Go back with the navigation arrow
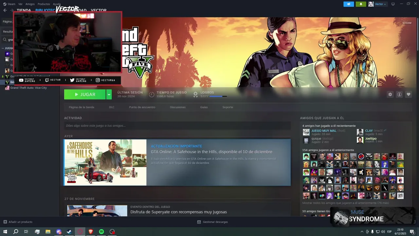This screenshot has height=236, width=419. (5, 10)
